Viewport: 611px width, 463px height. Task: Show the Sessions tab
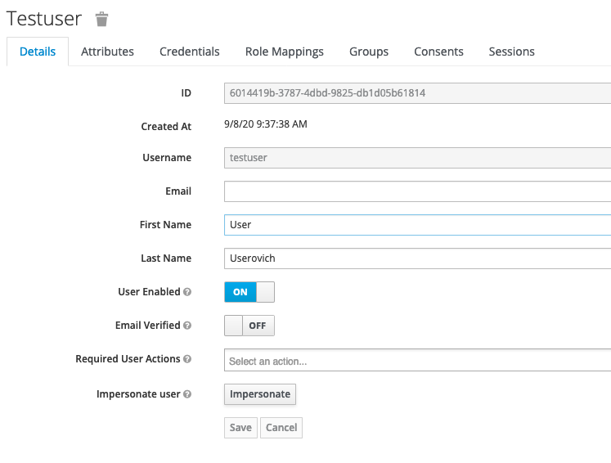click(511, 52)
